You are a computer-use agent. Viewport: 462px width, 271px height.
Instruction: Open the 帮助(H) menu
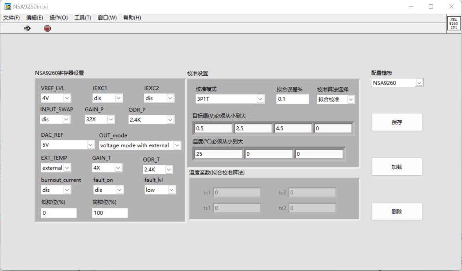[132, 18]
